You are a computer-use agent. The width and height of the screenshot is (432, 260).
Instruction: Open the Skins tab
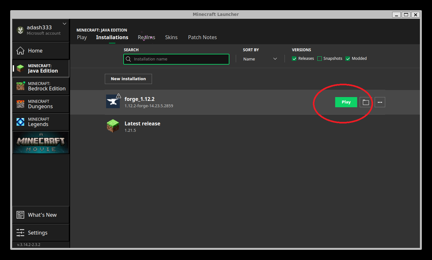point(171,37)
